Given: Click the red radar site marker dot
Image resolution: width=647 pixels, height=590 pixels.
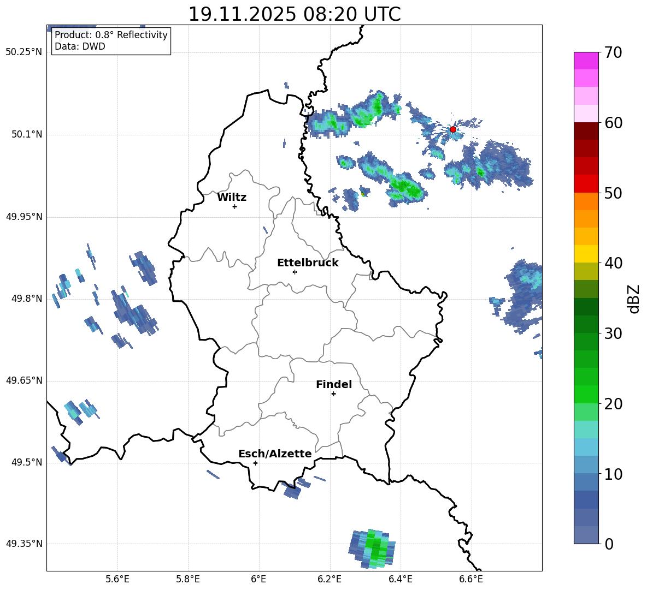Looking at the screenshot, I should pyautogui.click(x=452, y=129).
